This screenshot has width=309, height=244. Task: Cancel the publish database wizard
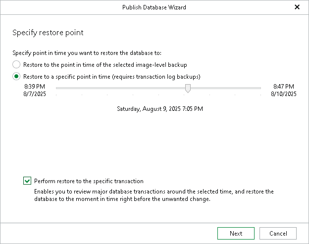click(278, 234)
